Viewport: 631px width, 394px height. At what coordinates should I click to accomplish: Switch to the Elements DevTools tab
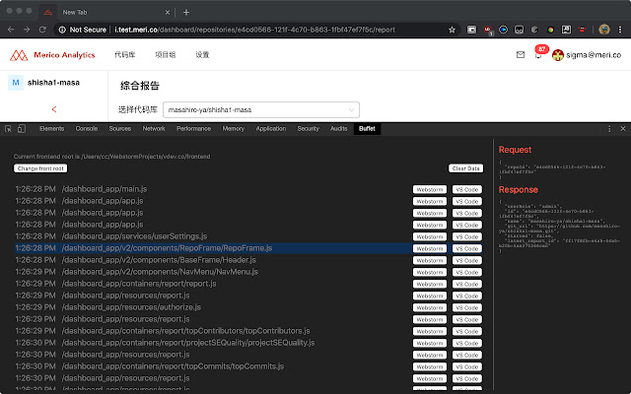[52, 129]
